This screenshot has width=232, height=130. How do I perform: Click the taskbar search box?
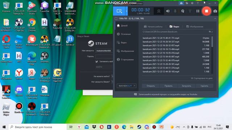coord(38,127)
